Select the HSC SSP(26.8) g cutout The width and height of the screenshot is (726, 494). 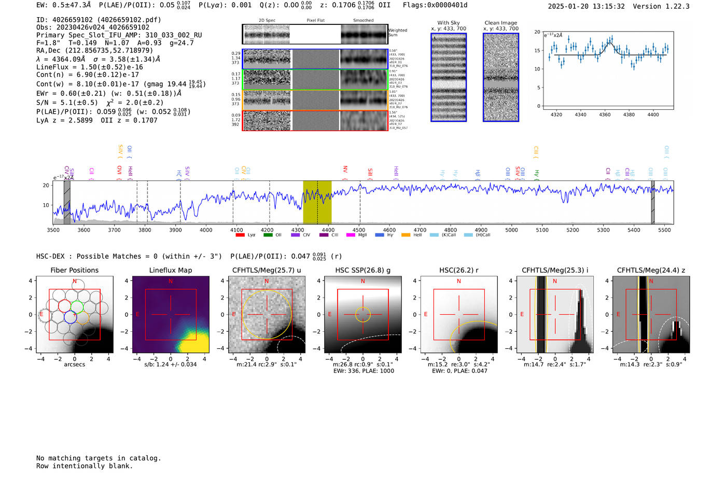click(363, 315)
